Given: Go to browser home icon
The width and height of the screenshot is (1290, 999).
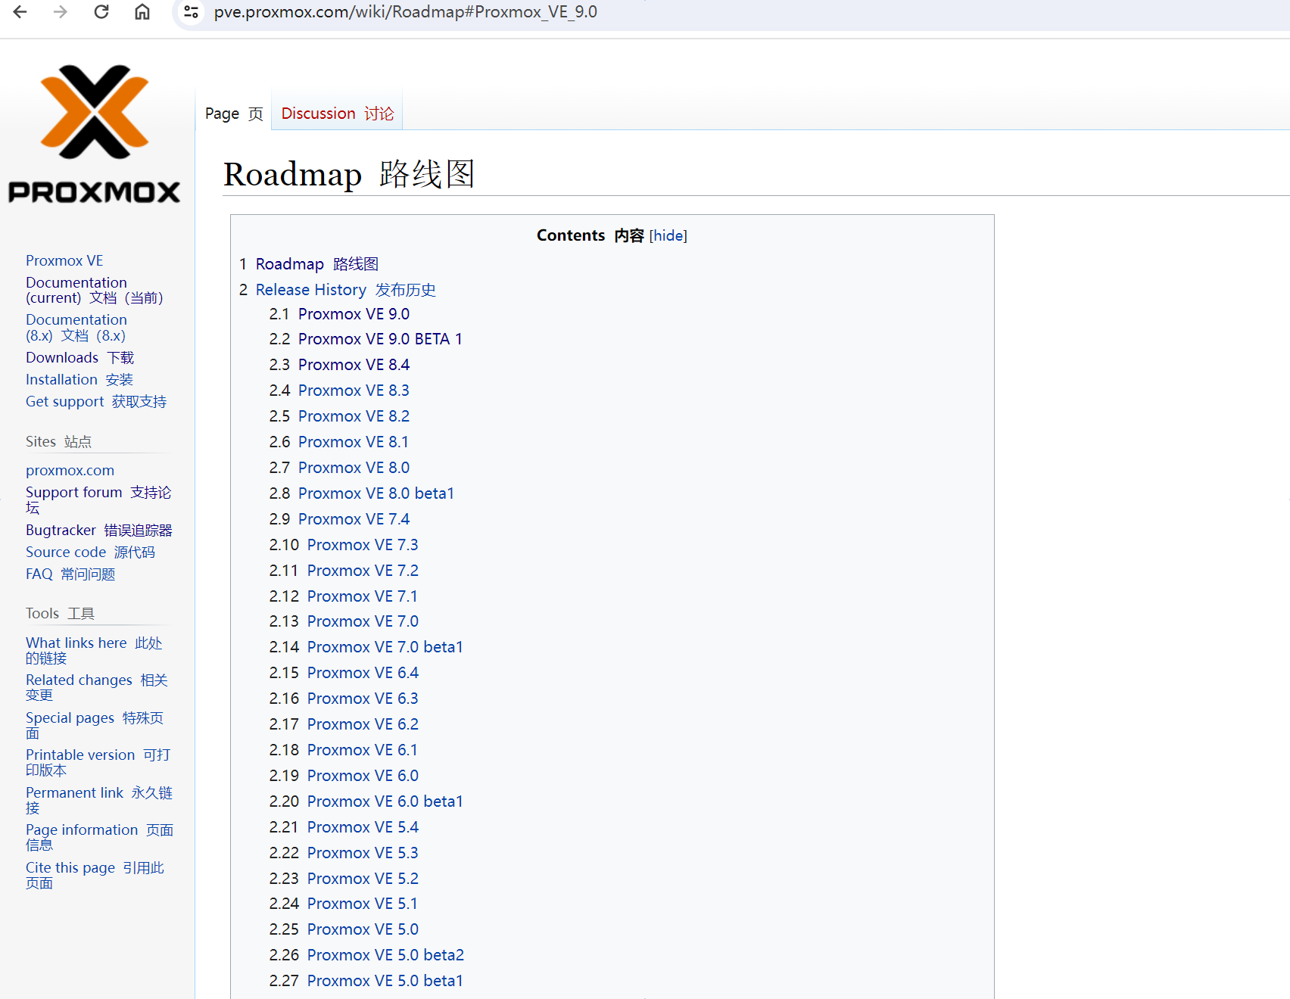Looking at the screenshot, I should tap(142, 12).
